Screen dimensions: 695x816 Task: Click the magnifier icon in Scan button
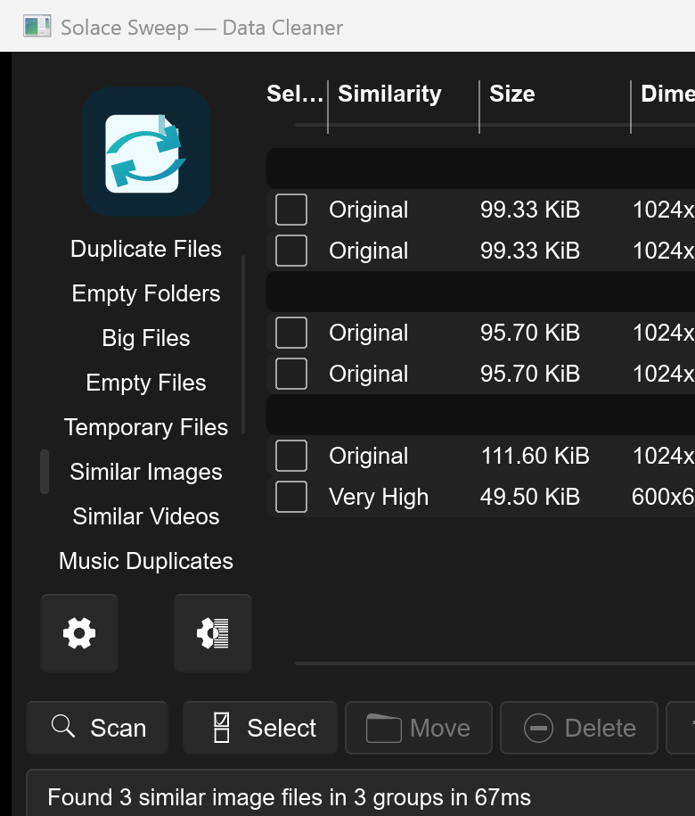63,726
